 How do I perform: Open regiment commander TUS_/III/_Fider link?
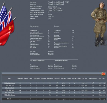point(55,8)
